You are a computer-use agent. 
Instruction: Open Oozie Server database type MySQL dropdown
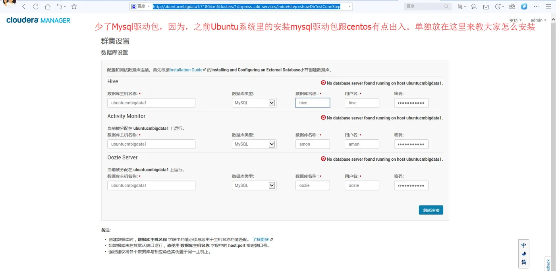[254, 185]
